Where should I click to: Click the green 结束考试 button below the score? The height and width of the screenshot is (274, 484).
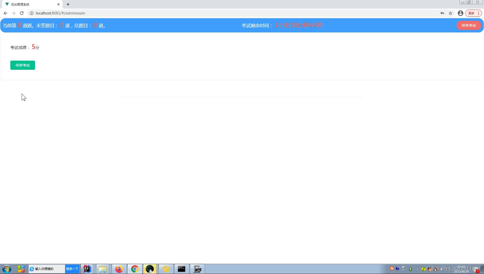(x=23, y=65)
